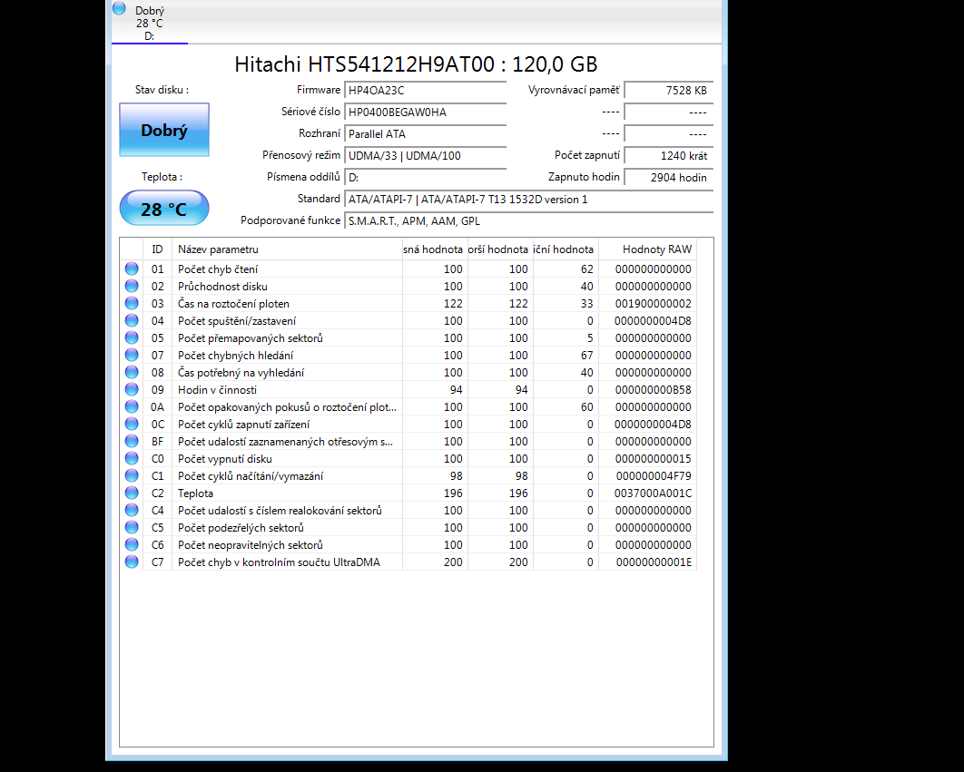Select the Počet cyklů načítání/vymazání text
Image resolution: width=964 pixels, height=772 pixels.
pyautogui.click(x=251, y=475)
